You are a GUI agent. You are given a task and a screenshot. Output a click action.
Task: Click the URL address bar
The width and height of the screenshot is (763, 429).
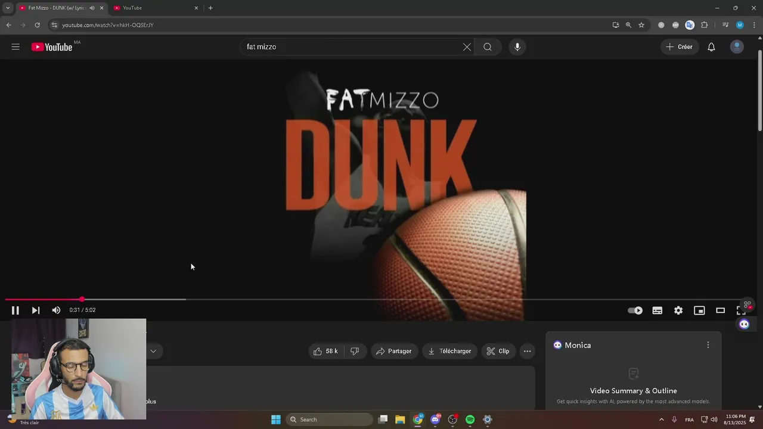(x=334, y=25)
